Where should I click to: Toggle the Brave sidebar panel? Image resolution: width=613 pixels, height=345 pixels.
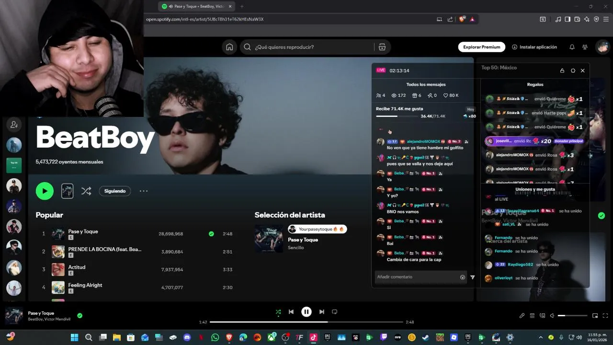[x=568, y=19]
